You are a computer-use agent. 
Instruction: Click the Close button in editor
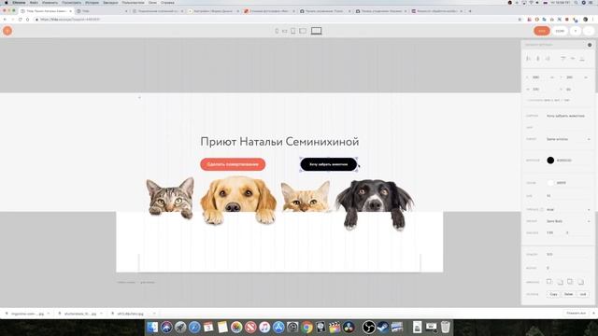point(560,31)
